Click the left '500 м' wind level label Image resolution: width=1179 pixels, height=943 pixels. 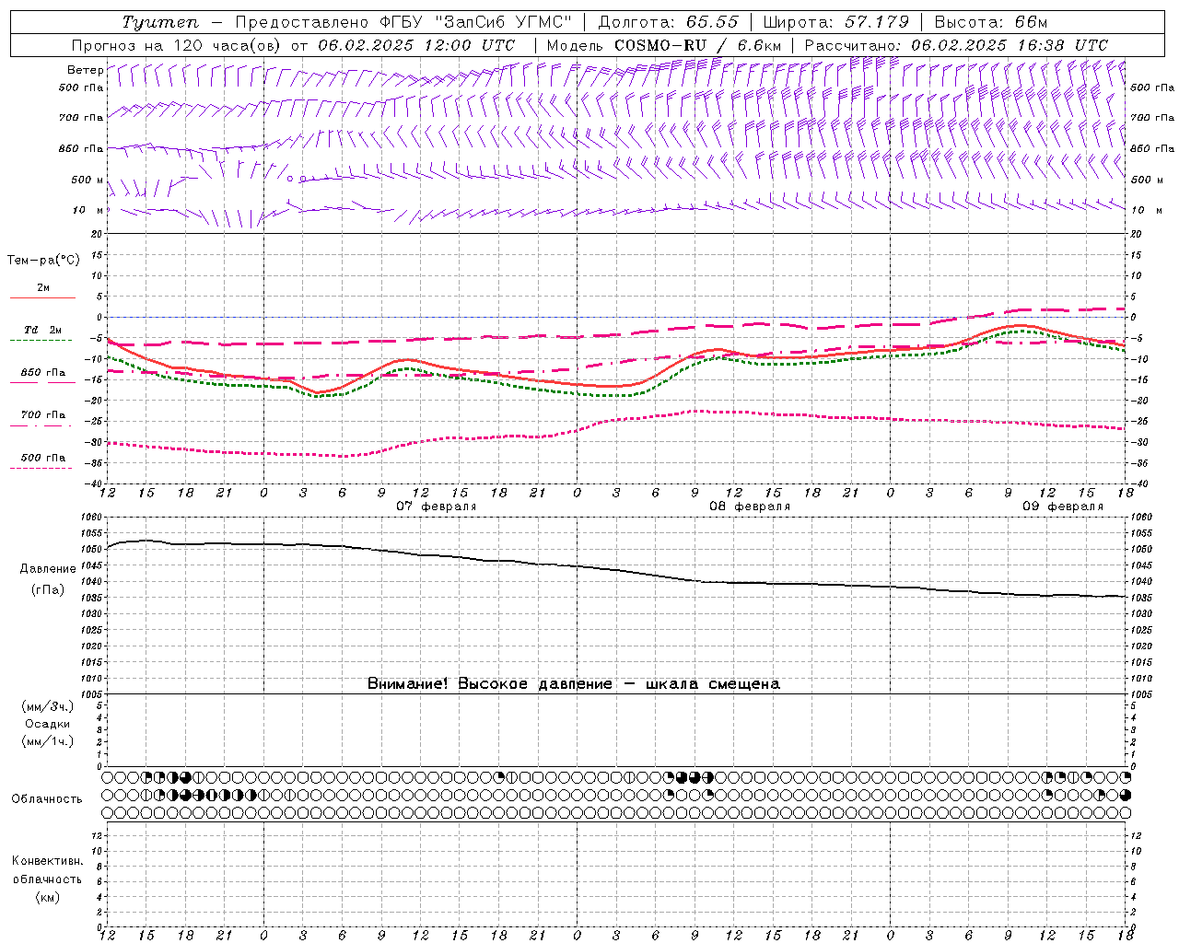[x=88, y=180]
